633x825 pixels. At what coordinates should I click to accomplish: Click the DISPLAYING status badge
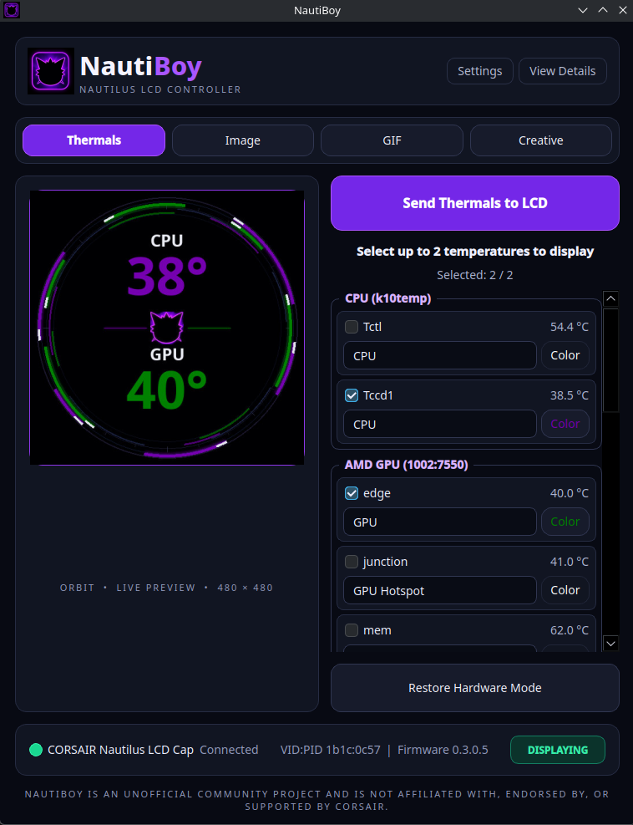[x=558, y=750]
